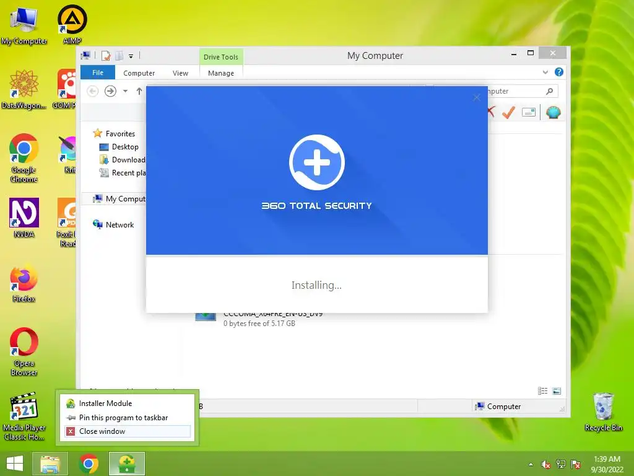Image resolution: width=634 pixels, height=476 pixels.
Task: Open Opera Browser desktop shortcut
Action: (24, 352)
